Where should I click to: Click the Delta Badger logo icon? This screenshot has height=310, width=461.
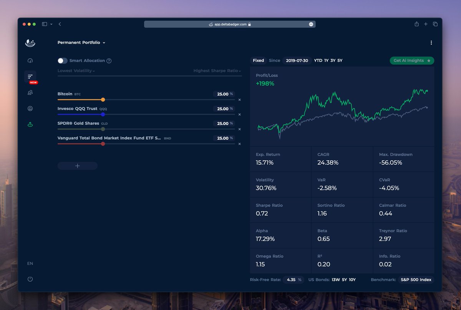(x=30, y=43)
